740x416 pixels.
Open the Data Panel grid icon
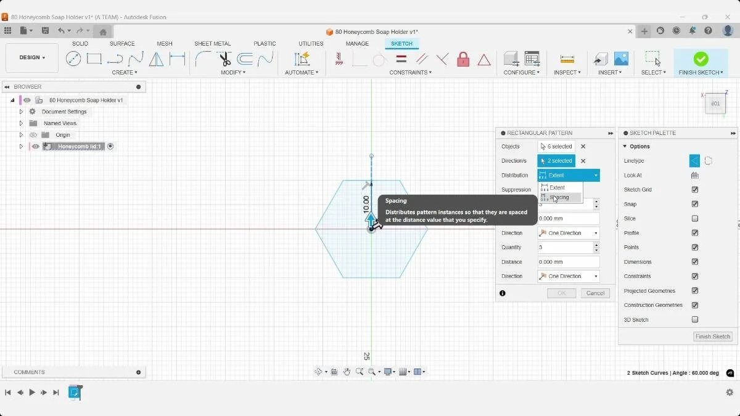point(7,31)
